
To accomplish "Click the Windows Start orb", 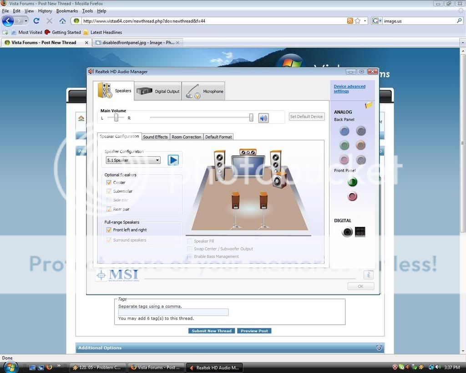I will pyautogui.click(x=10, y=367).
